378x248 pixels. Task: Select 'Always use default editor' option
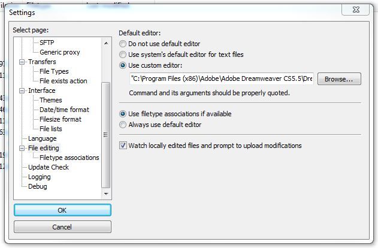(x=123, y=125)
